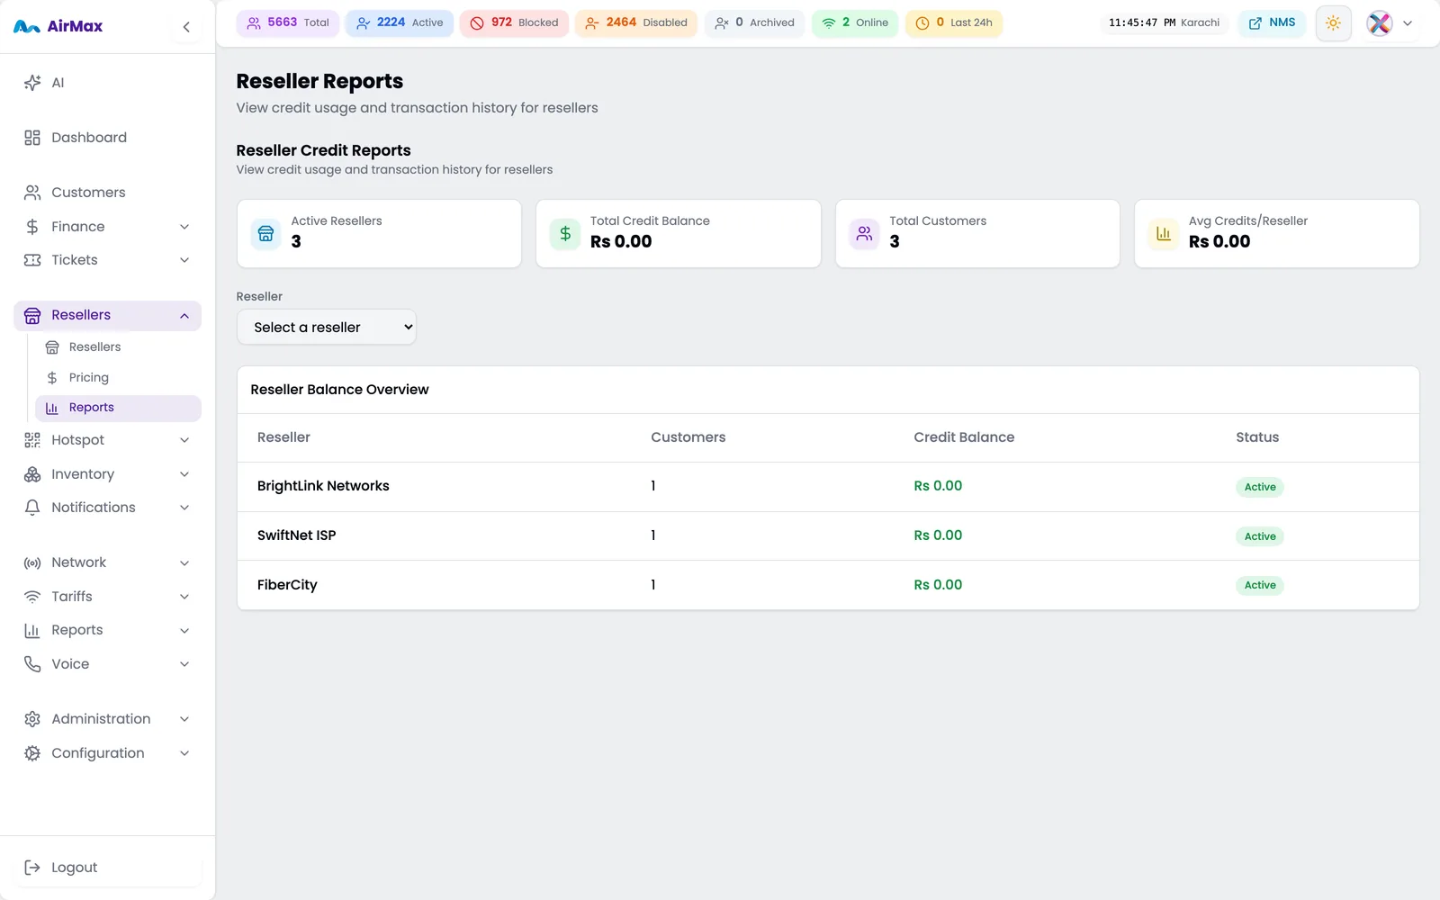Open the Dashboard menu item

(x=107, y=138)
